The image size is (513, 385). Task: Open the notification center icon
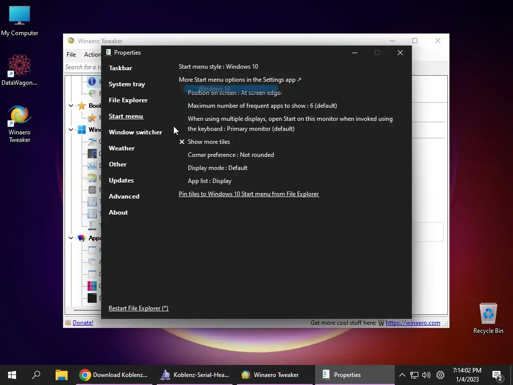pyautogui.click(x=497, y=375)
